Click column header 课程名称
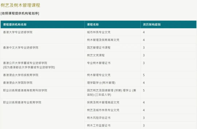The width and height of the screenshot is (197, 129). click(x=93, y=25)
